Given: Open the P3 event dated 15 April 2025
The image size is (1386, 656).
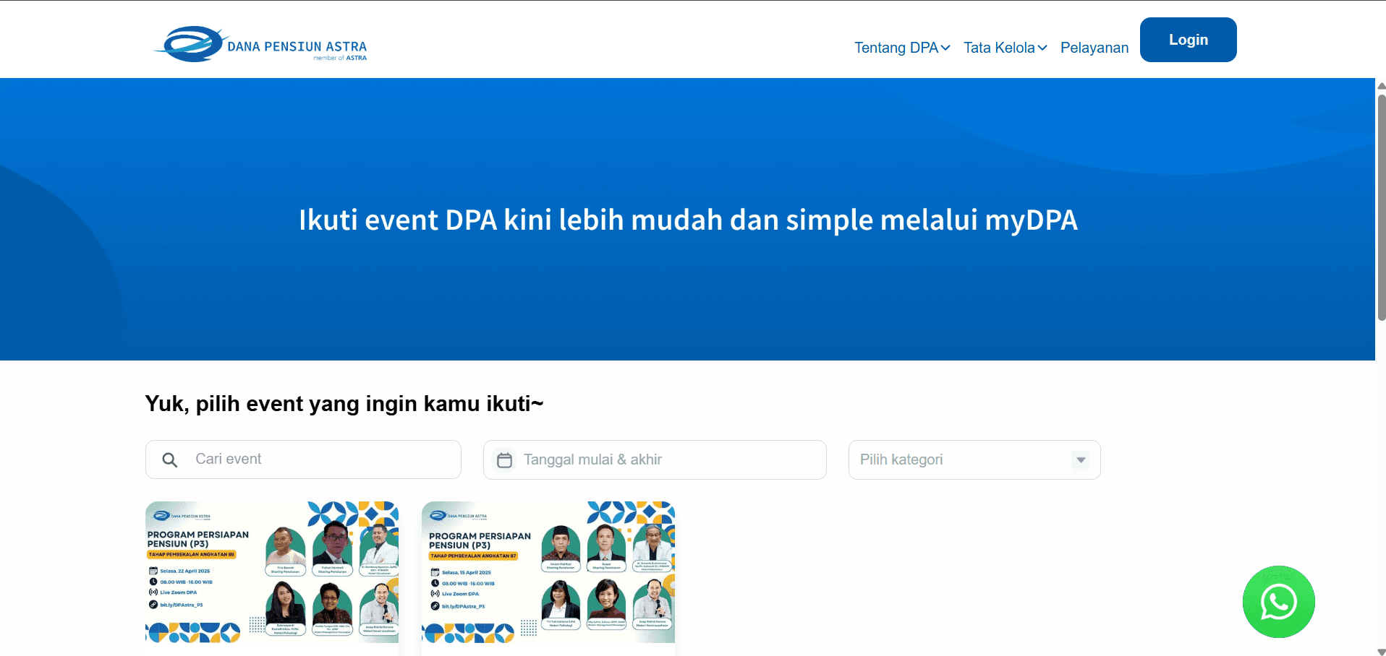Looking at the screenshot, I should [548, 572].
